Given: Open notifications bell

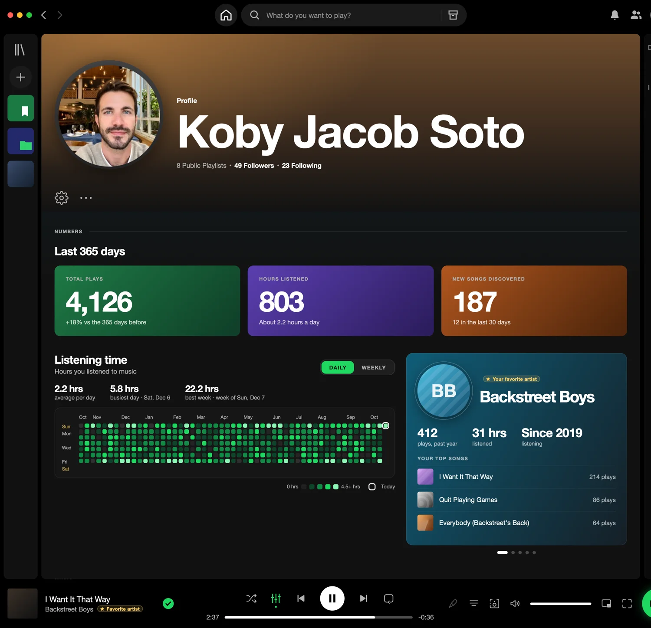Looking at the screenshot, I should coord(615,15).
